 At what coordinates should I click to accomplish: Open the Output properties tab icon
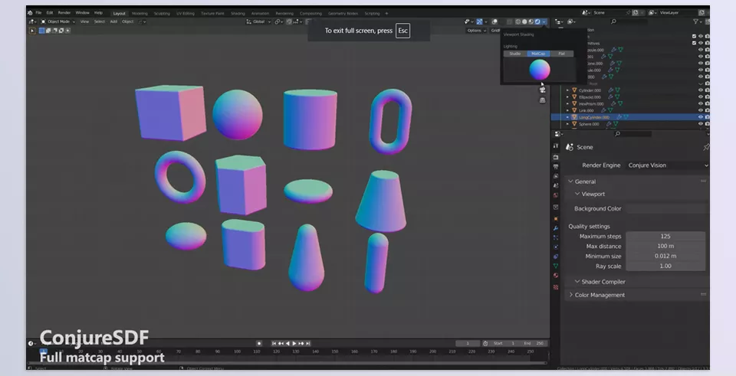click(x=556, y=166)
